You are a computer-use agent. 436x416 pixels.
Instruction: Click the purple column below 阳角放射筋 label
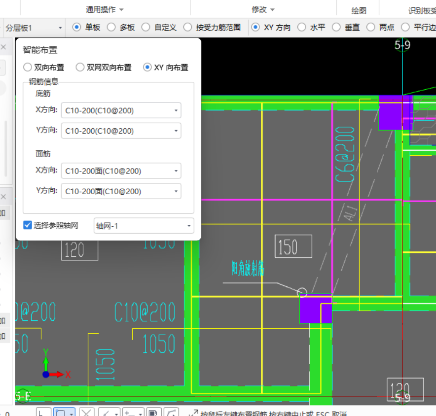[x=316, y=309]
